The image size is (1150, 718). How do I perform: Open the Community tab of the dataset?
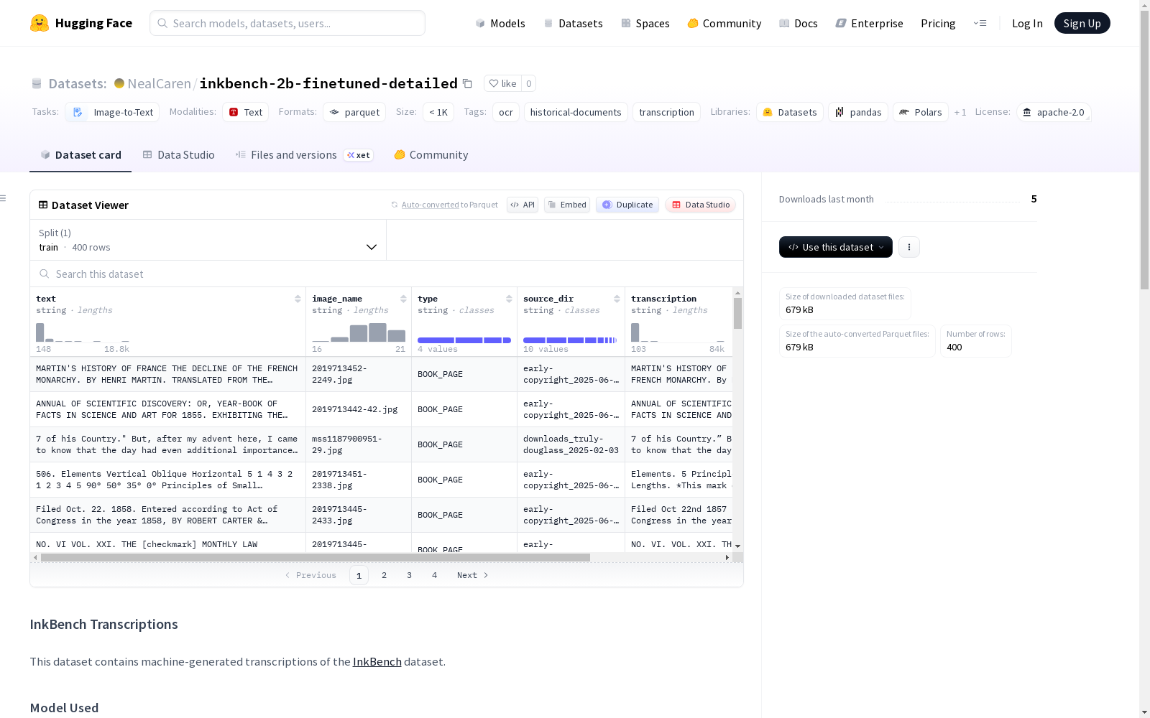click(x=431, y=155)
